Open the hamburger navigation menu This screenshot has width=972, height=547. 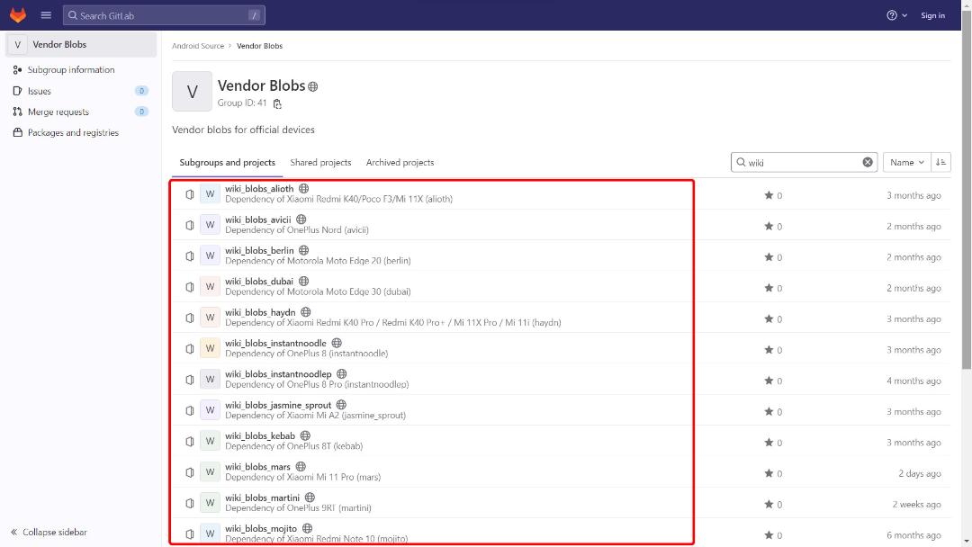click(x=46, y=15)
